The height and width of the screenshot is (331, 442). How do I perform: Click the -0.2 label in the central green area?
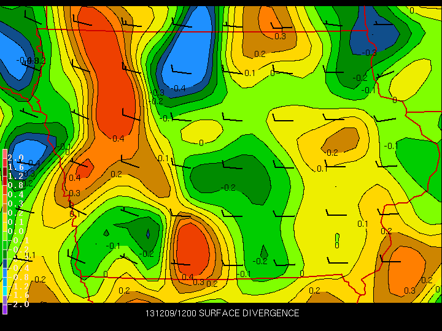[x=228, y=187]
